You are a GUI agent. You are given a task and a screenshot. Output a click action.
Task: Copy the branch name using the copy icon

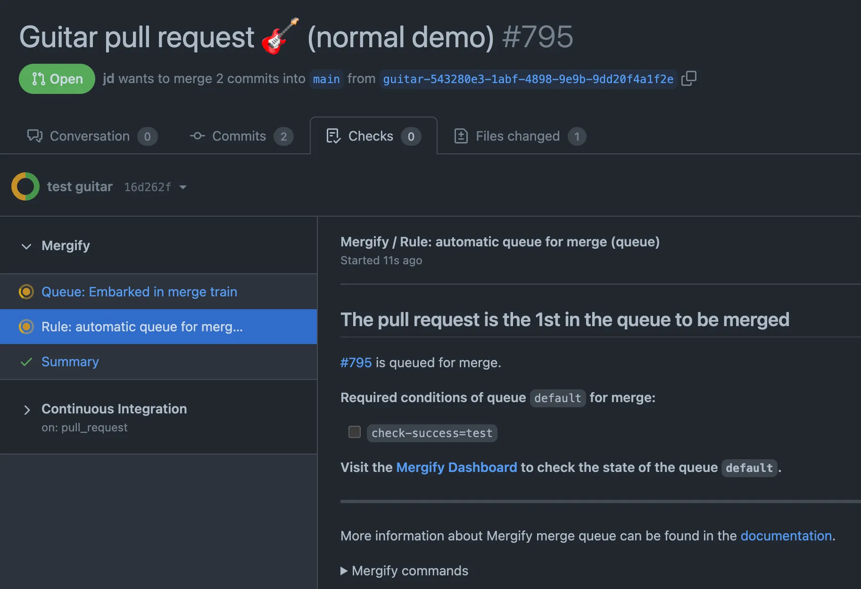coord(689,78)
